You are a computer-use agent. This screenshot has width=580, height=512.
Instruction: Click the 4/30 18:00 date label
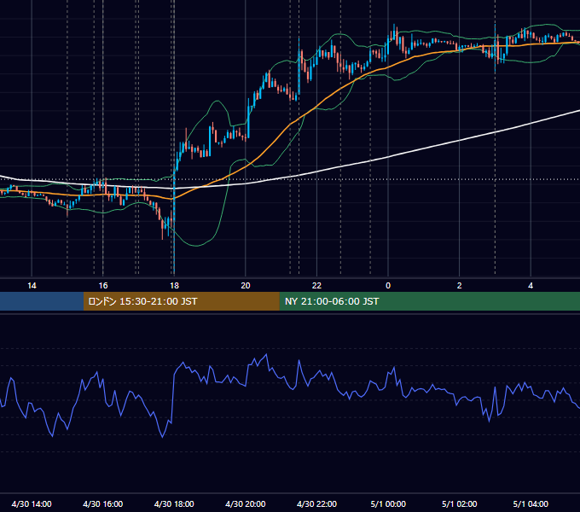174,503
